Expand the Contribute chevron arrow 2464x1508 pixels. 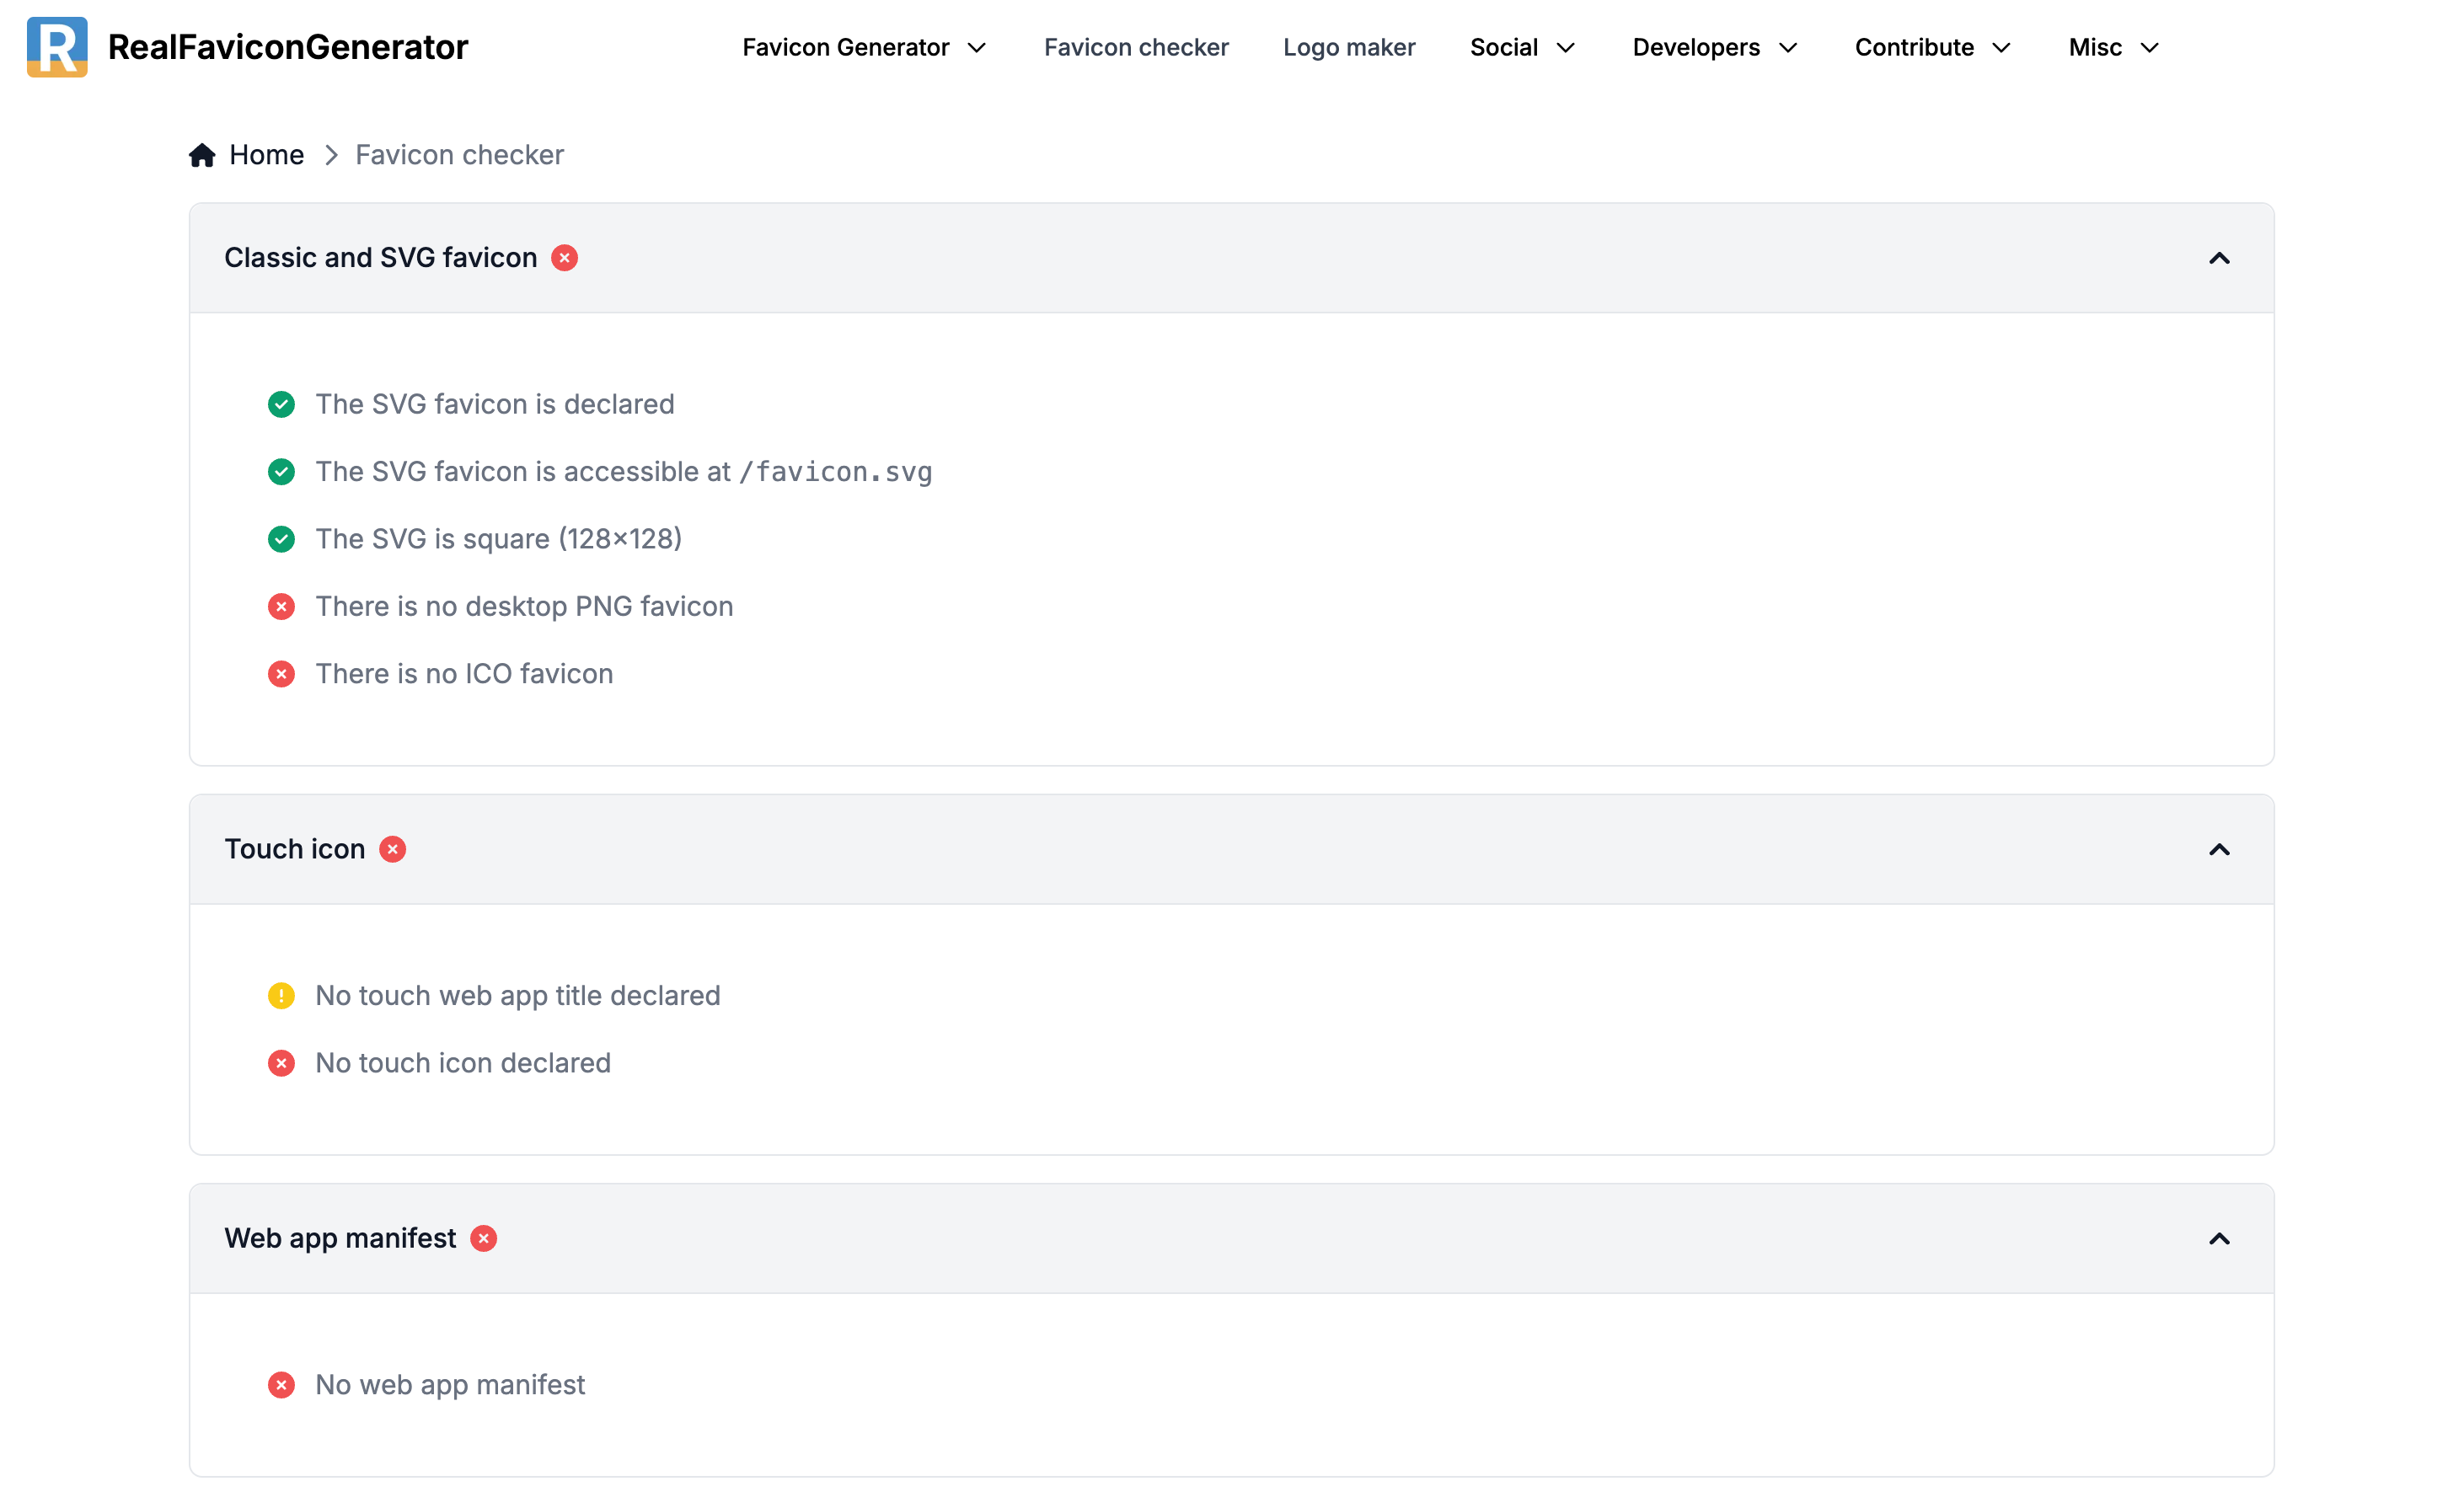(x=2001, y=48)
